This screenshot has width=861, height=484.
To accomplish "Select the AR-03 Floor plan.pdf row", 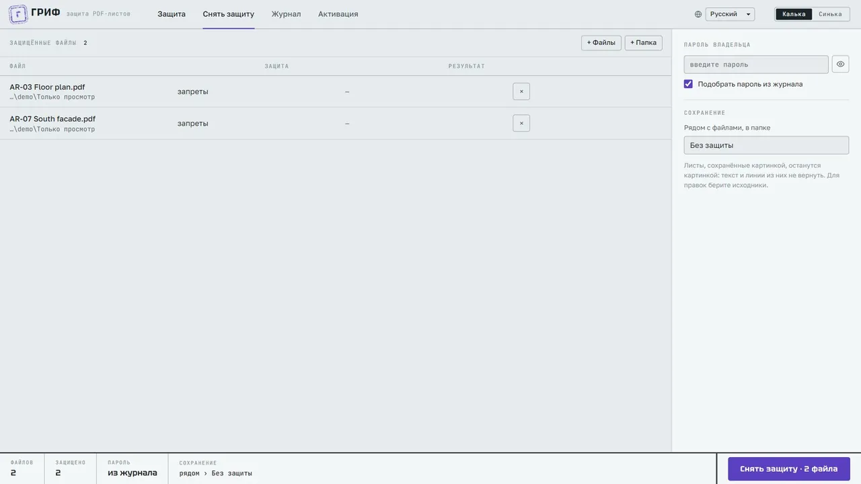I will 336,91.
